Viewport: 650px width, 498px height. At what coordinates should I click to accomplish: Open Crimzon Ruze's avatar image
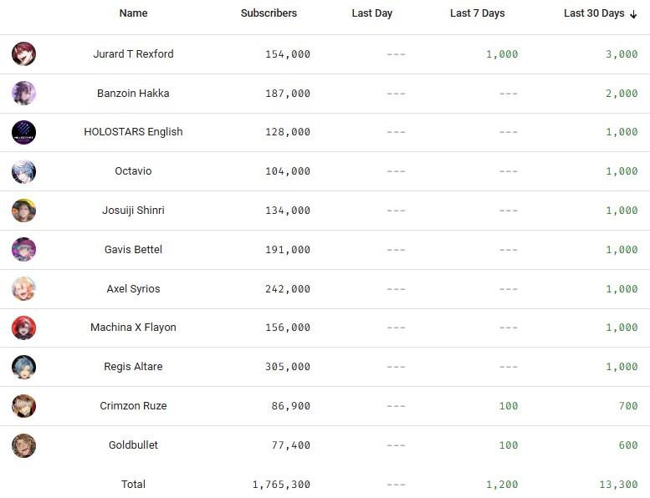coord(23,406)
